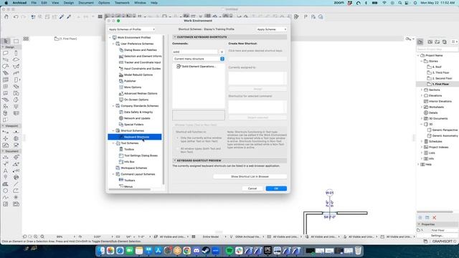Click the Pick Up Parameters eyedropper icon
Image resolution: width=459 pixels, height=258 pixels.
62,17
